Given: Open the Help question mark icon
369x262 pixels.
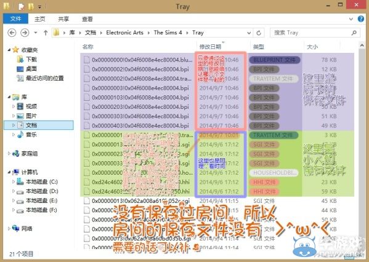Looking at the screenshot, I should (x=361, y=19).
